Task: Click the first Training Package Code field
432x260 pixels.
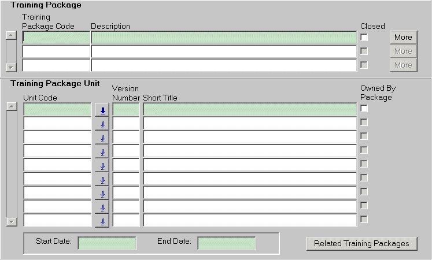Action: [57, 38]
